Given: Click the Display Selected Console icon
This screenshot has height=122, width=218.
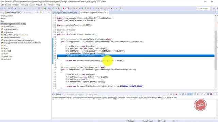Looking at the screenshot, I should pyautogui.click(x=198, y=94).
